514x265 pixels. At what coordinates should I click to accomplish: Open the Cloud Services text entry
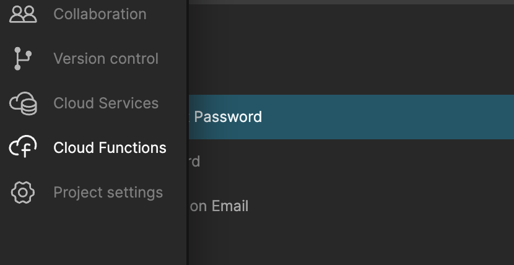coord(106,103)
